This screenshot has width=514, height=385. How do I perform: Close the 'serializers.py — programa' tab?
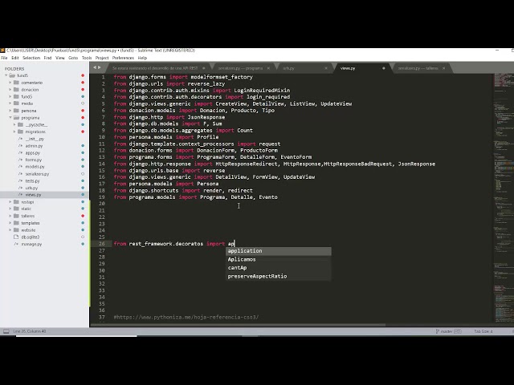click(268, 68)
